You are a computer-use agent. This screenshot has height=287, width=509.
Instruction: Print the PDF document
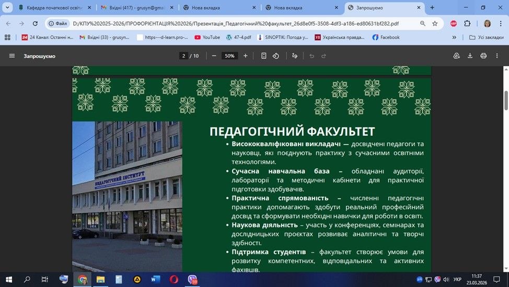coord(483,56)
